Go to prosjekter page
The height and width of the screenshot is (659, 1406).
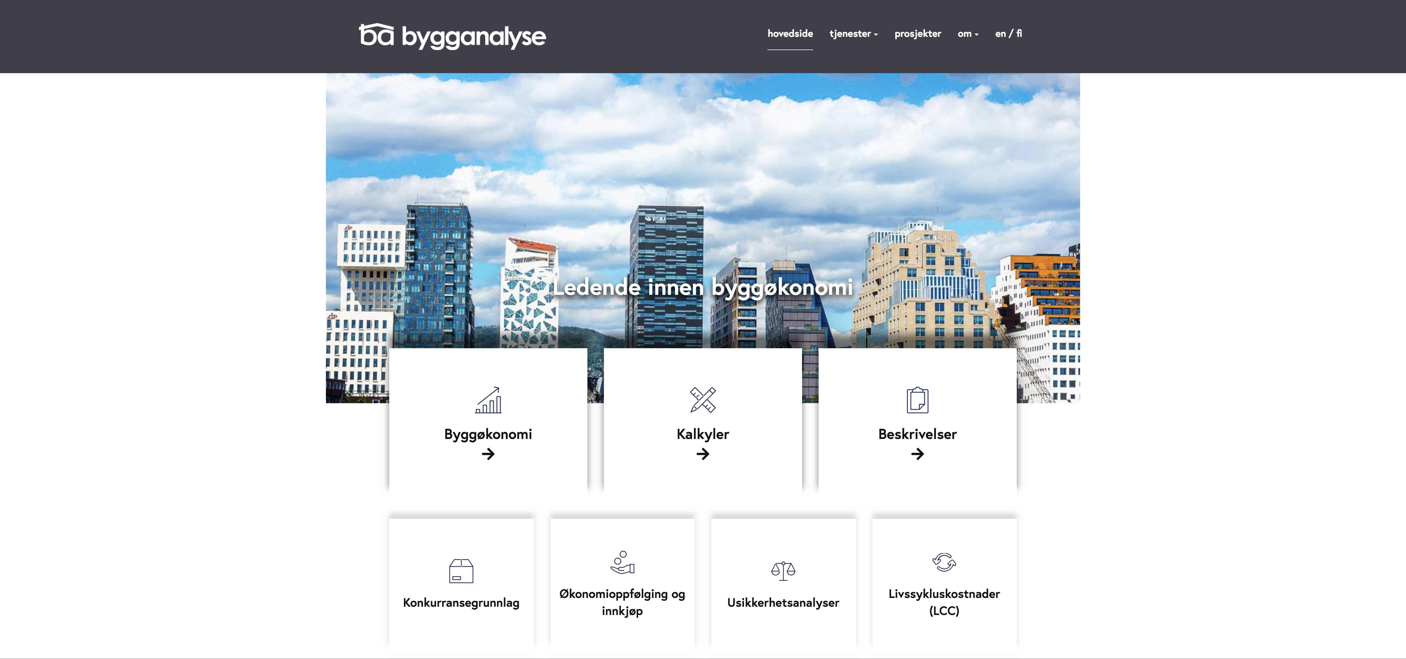(x=917, y=34)
